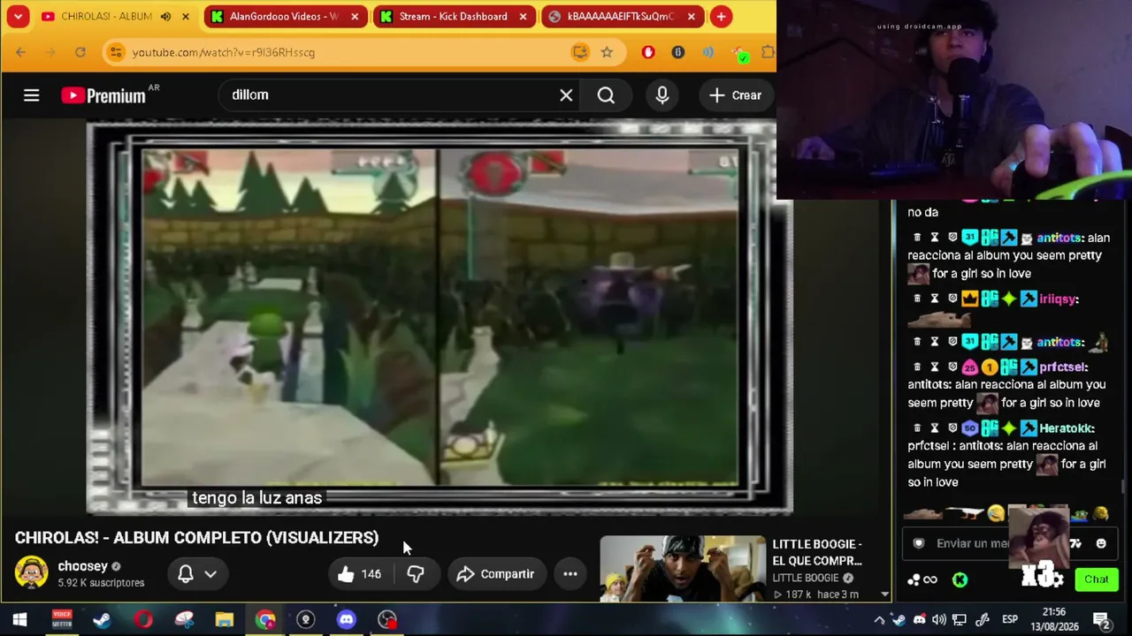Open the red shield extension
This screenshot has width=1132, height=636.
click(x=648, y=52)
